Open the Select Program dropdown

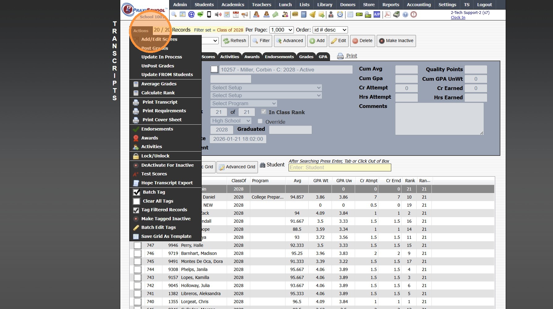[x=243, y=104]
